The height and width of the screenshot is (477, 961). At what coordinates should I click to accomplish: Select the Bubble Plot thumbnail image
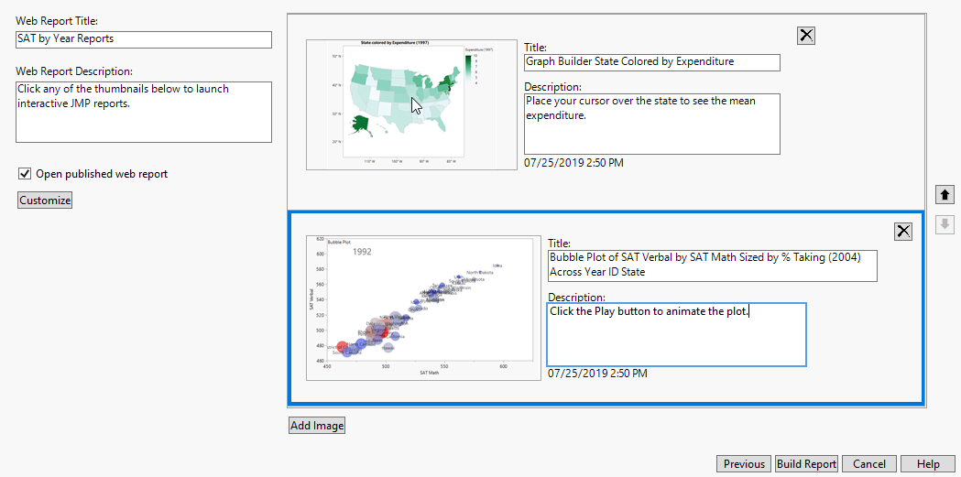[423, 308]
